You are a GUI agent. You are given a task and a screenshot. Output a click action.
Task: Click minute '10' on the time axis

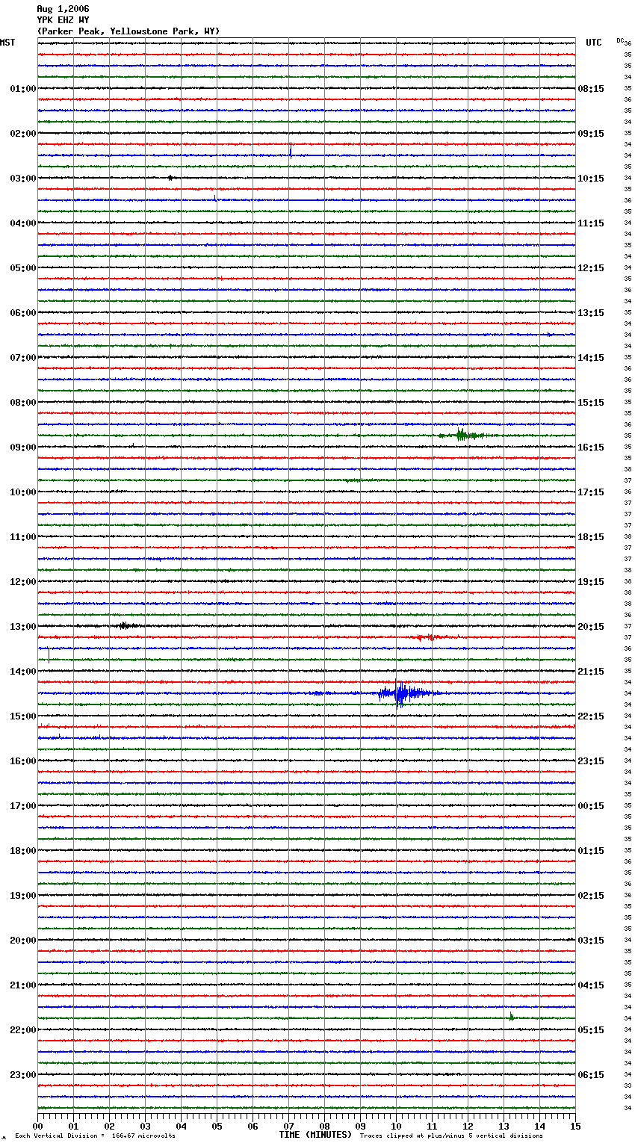click(x=396, y=1127)
